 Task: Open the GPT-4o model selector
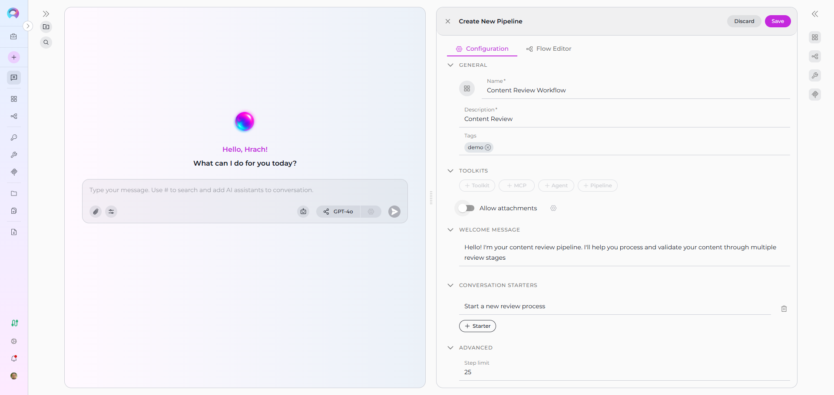(x=338, y=212)
